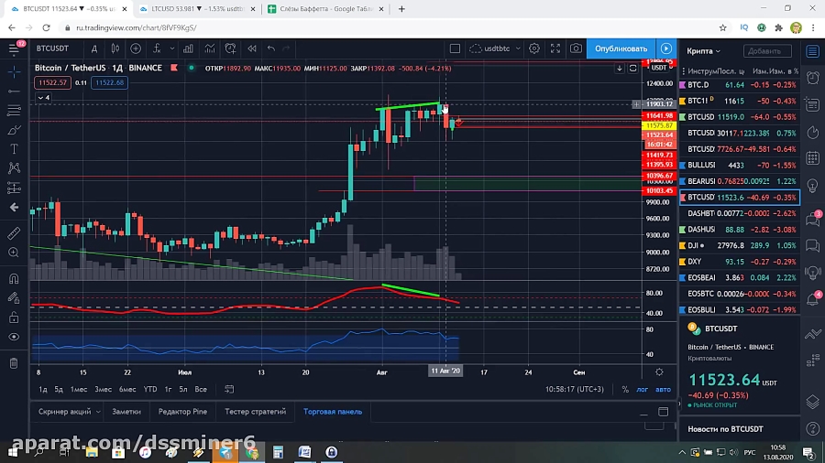Select the text annotation tool
The width and height of the screenshot is (825, 463).
tap(14, 149)
